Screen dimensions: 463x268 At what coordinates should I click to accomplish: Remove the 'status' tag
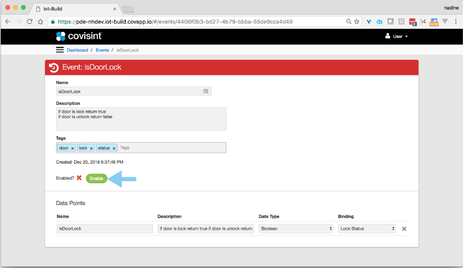click(114, 148)
